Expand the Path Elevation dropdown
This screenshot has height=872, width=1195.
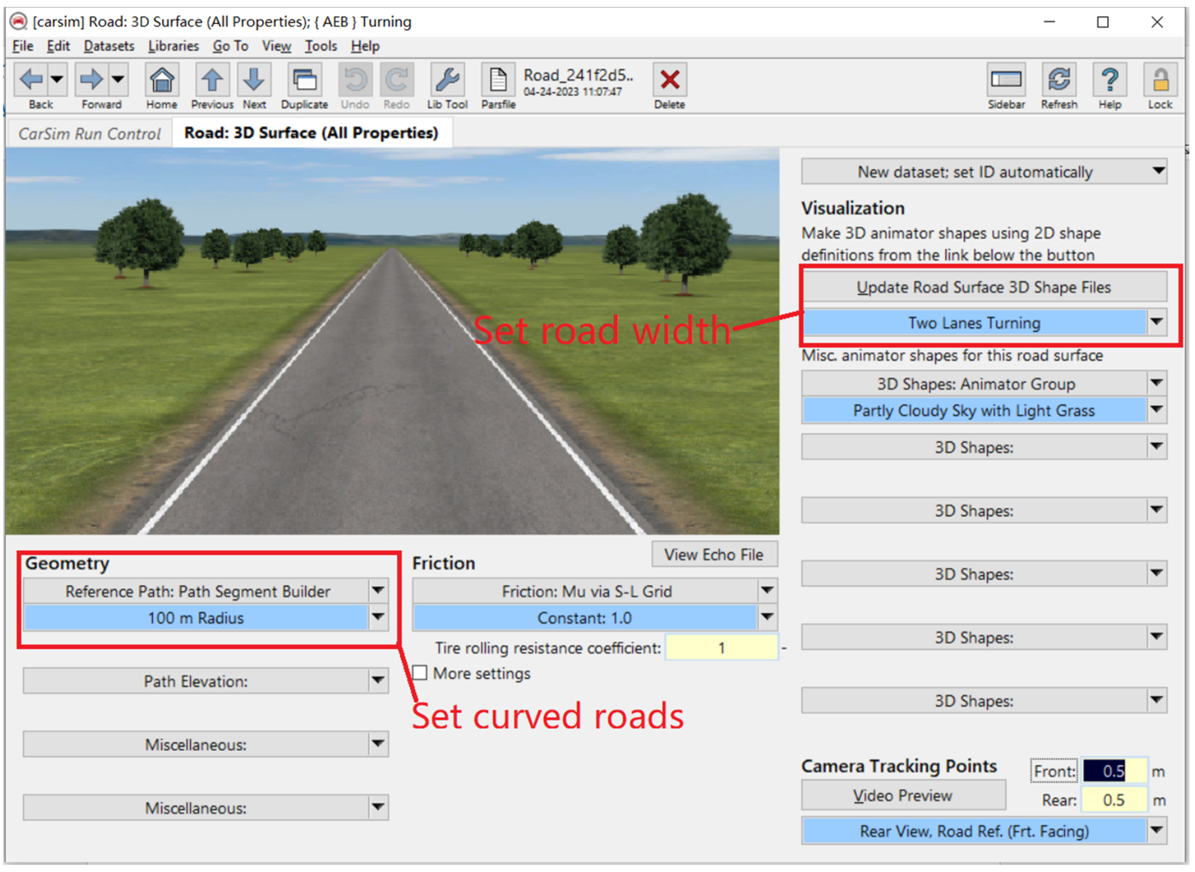coord(378,680)
